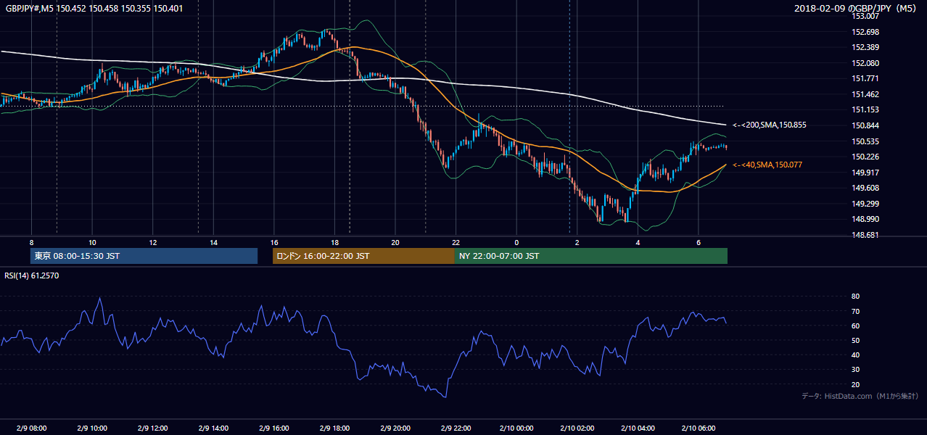Click hour label 22 on price chart axis
Viewport: 927px width, 435px height.
click(456, 242)
